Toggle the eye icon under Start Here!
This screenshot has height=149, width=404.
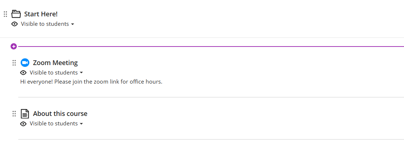point(15,24)
